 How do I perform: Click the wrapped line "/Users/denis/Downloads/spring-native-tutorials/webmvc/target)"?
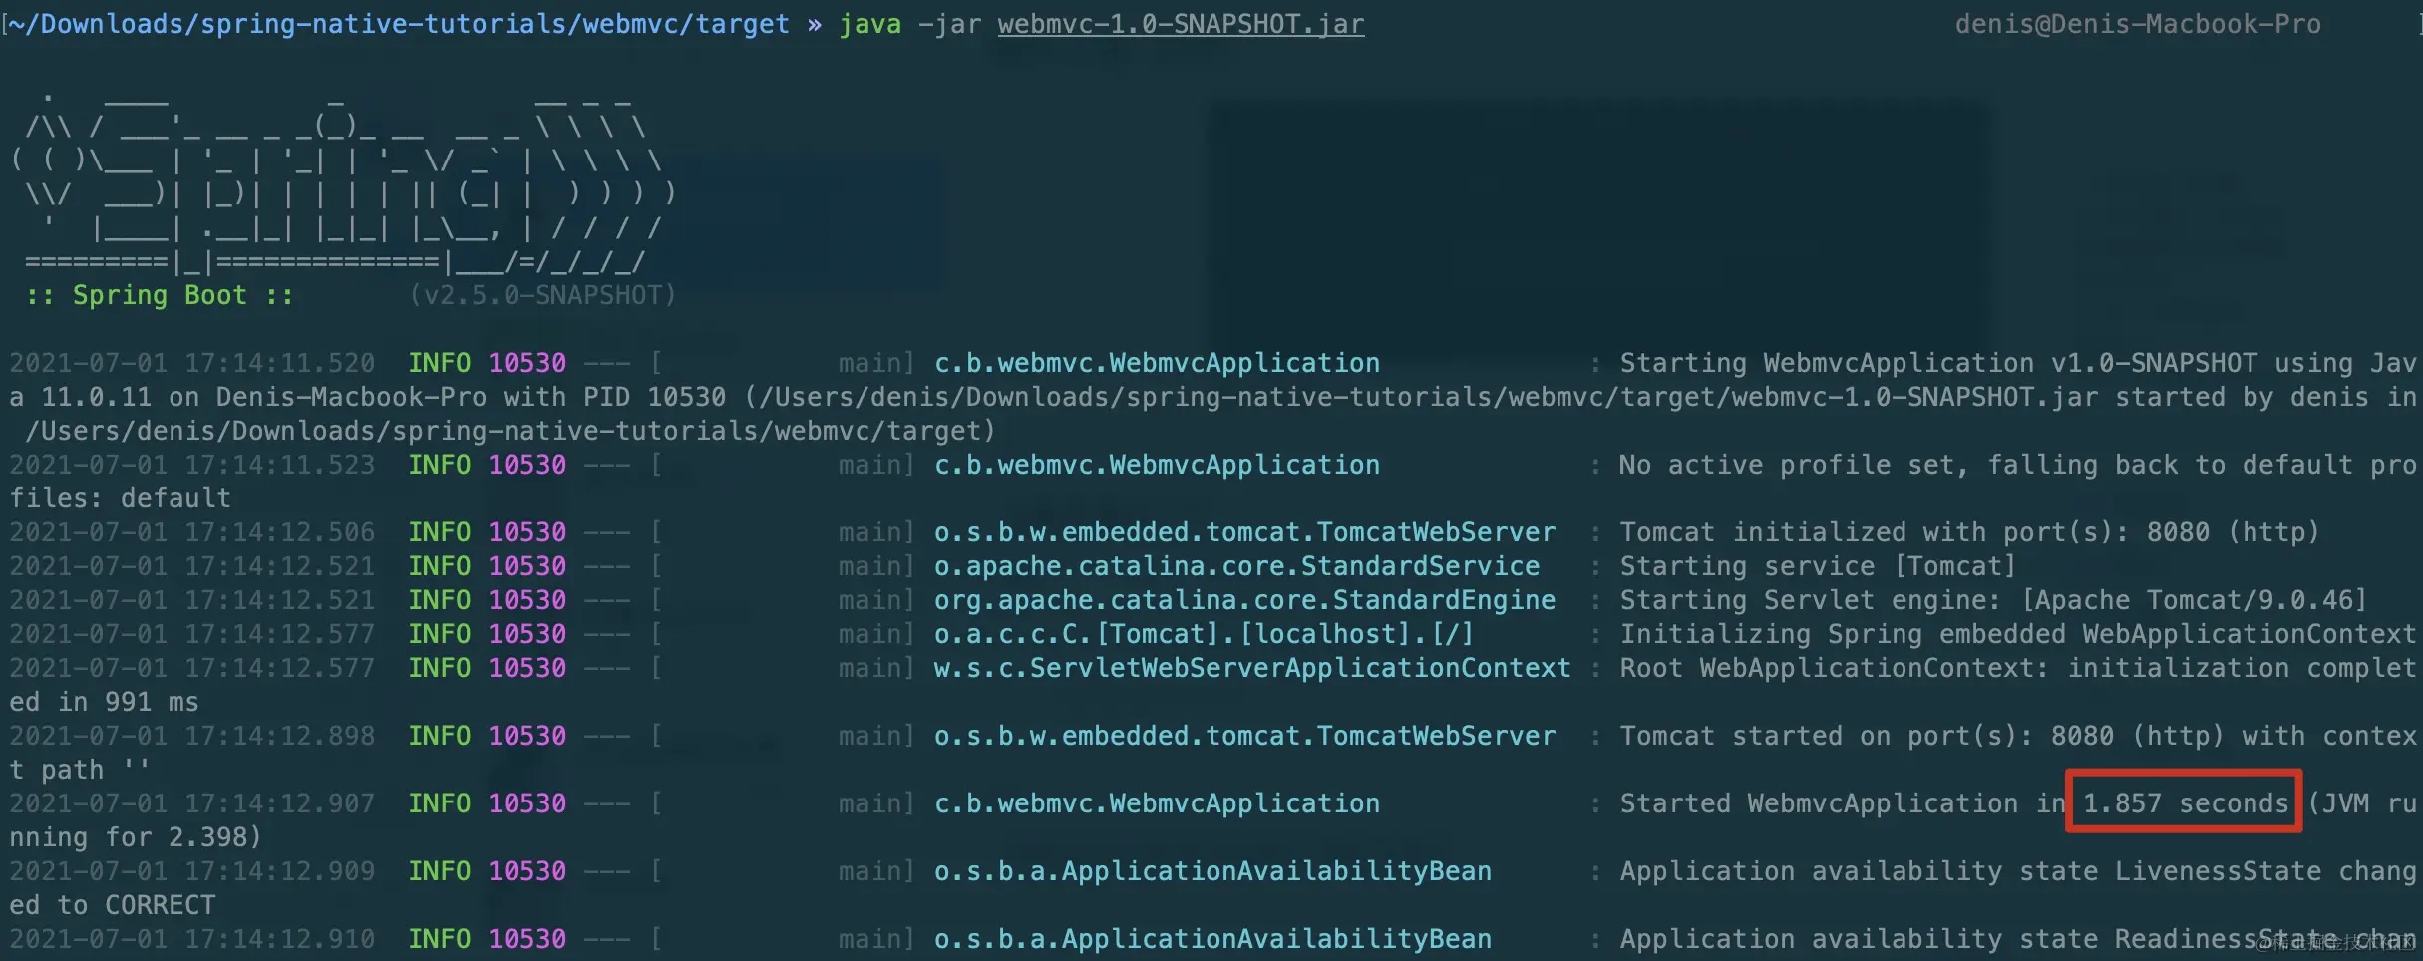click(x=511, y=431)
